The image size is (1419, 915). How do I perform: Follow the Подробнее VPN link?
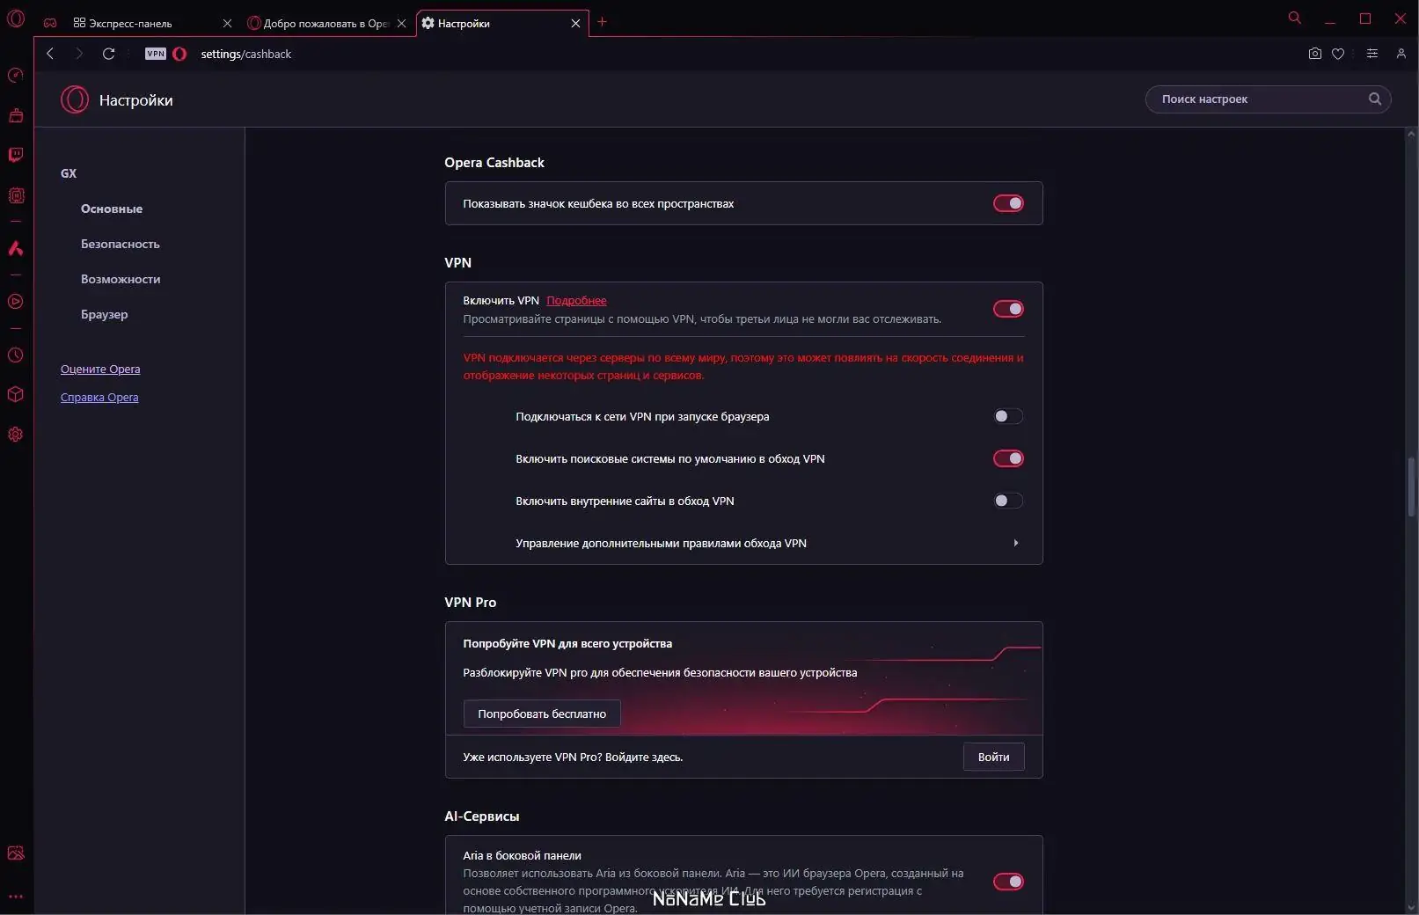576,300
